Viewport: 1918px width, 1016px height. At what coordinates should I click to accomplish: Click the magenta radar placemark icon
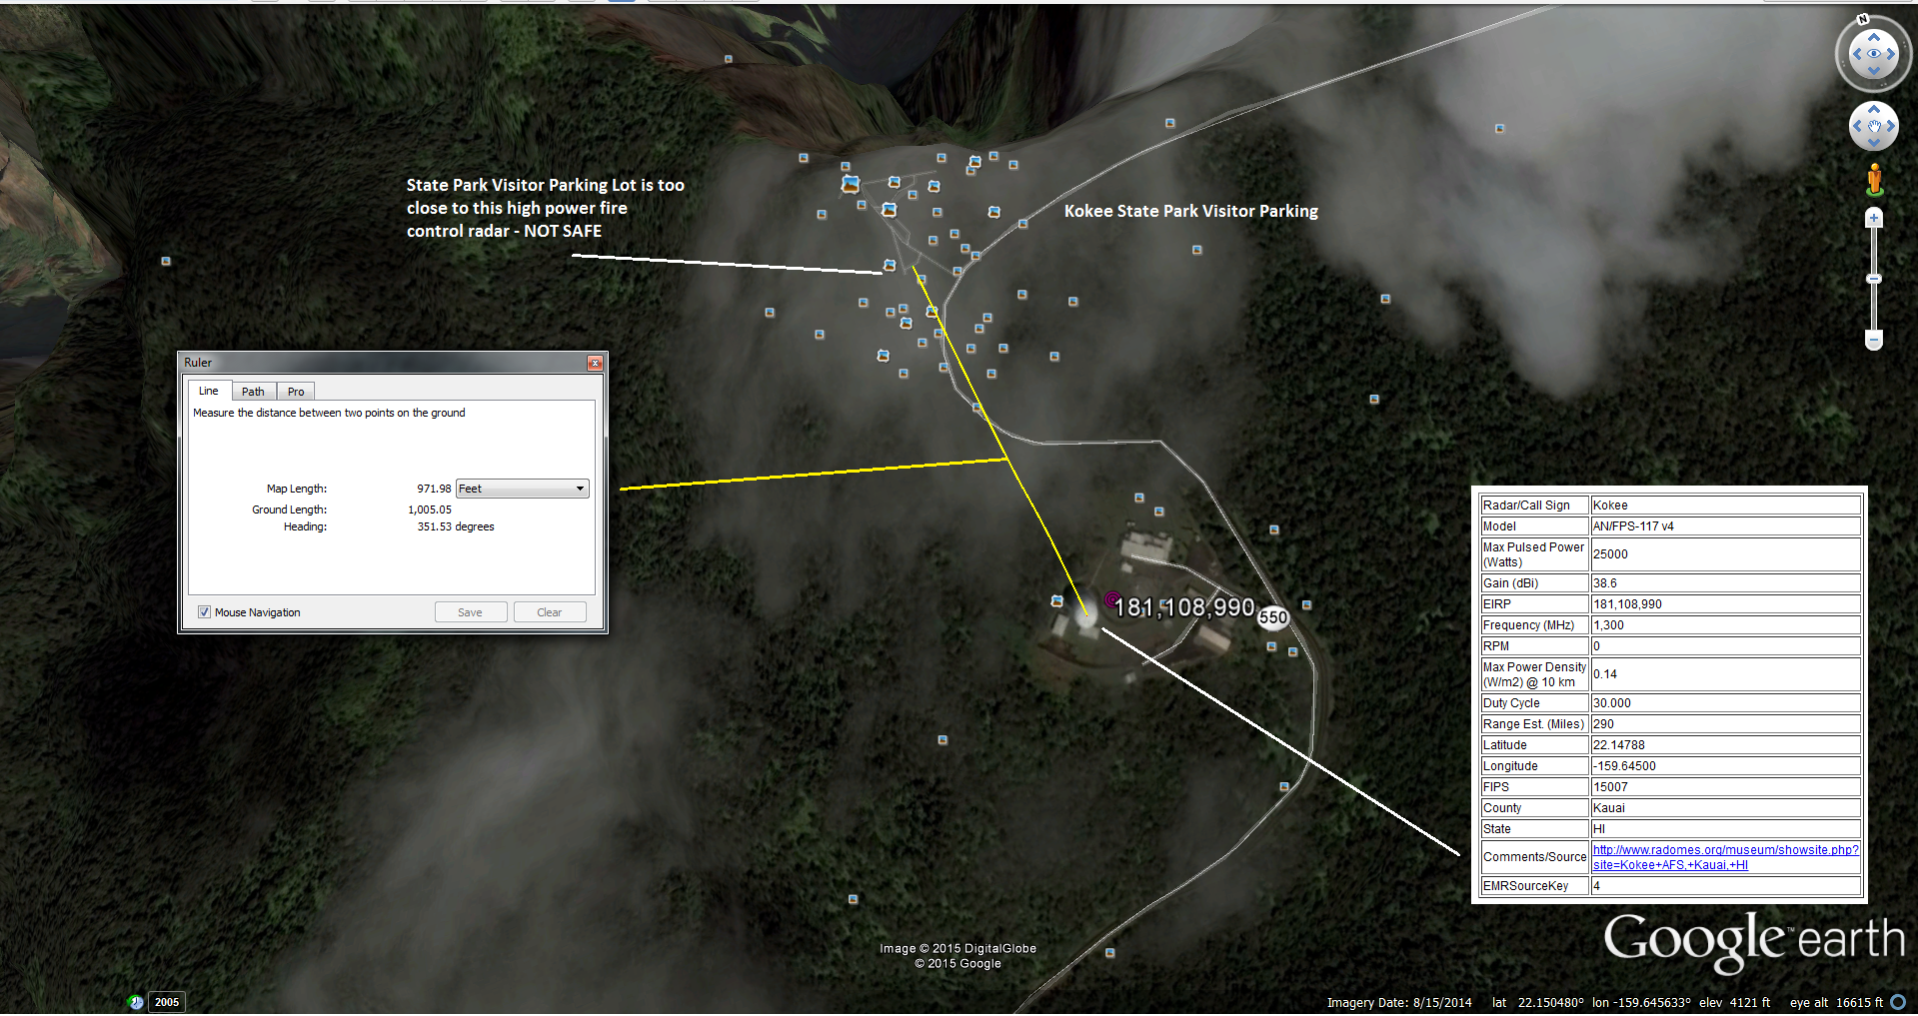(1111, 599)
